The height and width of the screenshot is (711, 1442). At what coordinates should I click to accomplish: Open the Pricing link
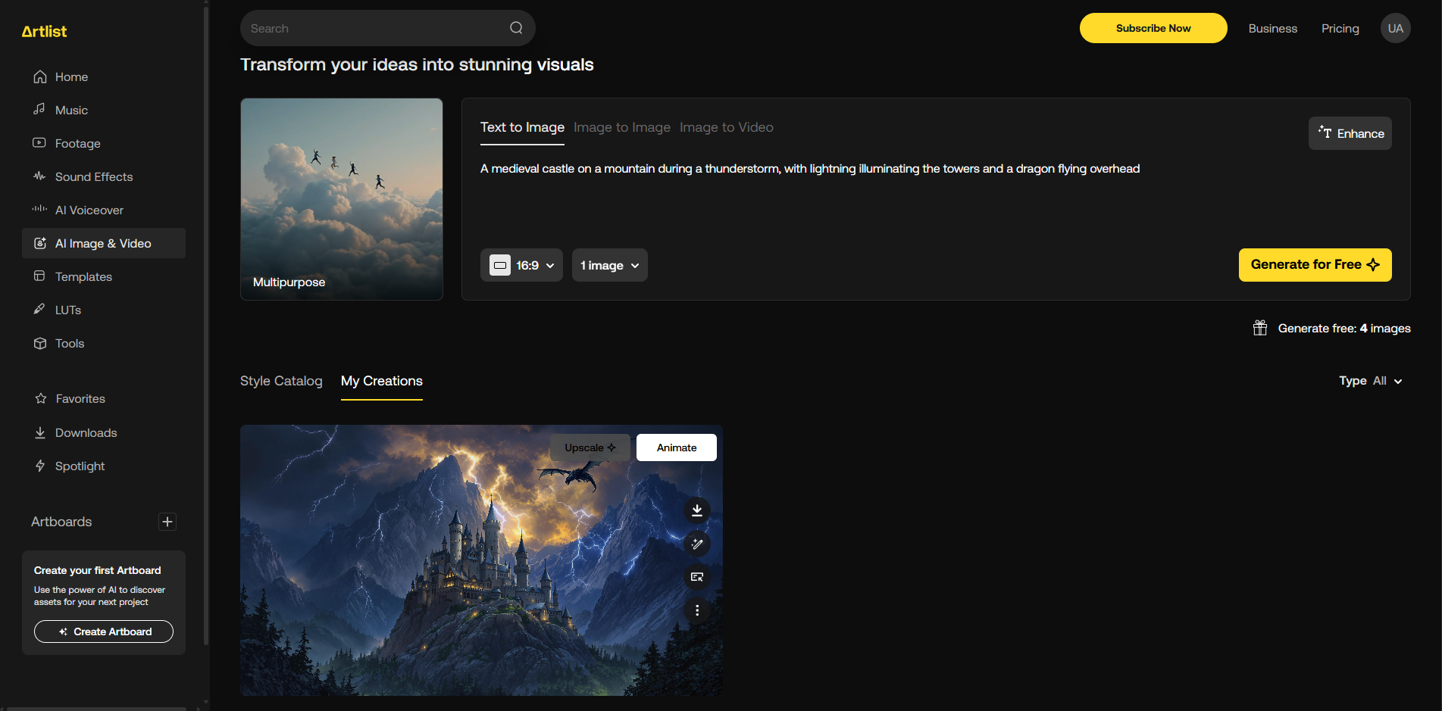coord(1340,28)
